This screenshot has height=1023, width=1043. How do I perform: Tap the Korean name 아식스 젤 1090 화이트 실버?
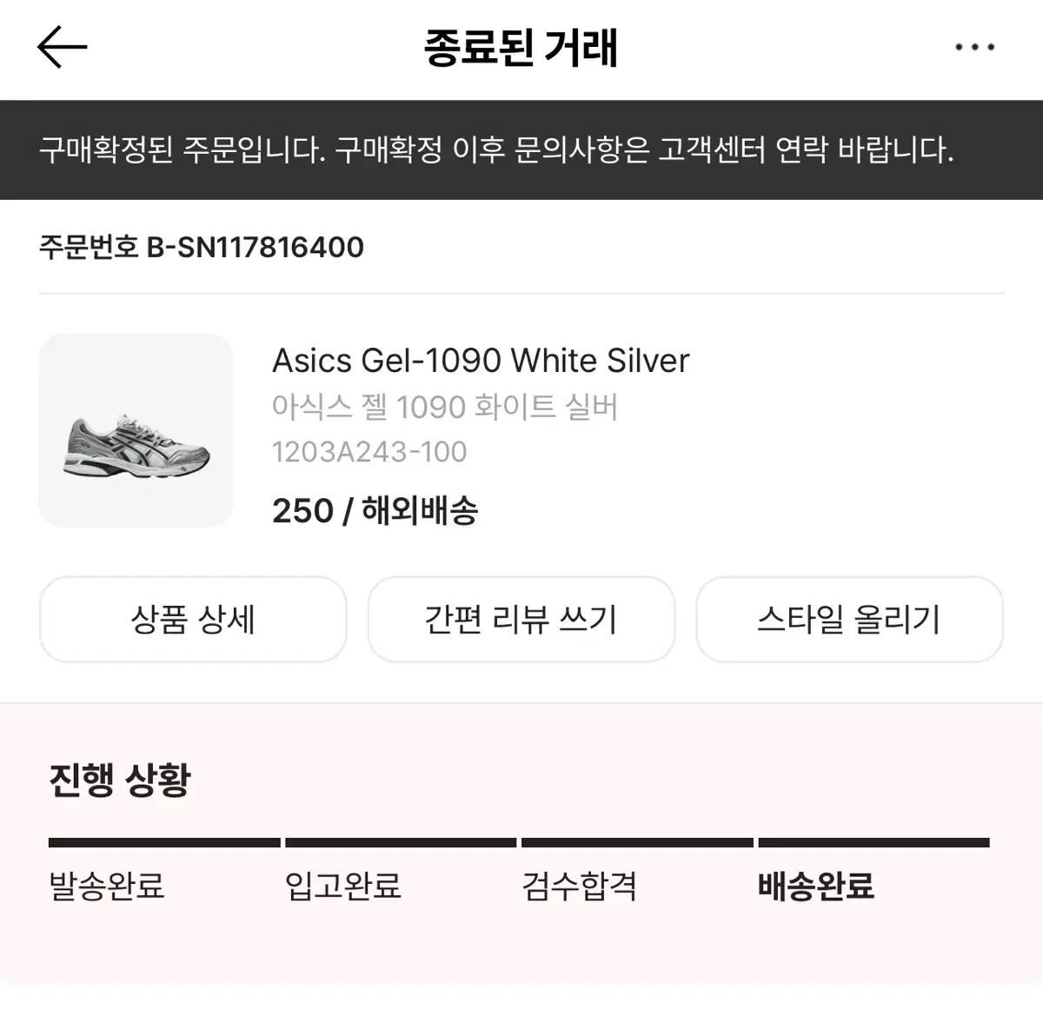445,407
